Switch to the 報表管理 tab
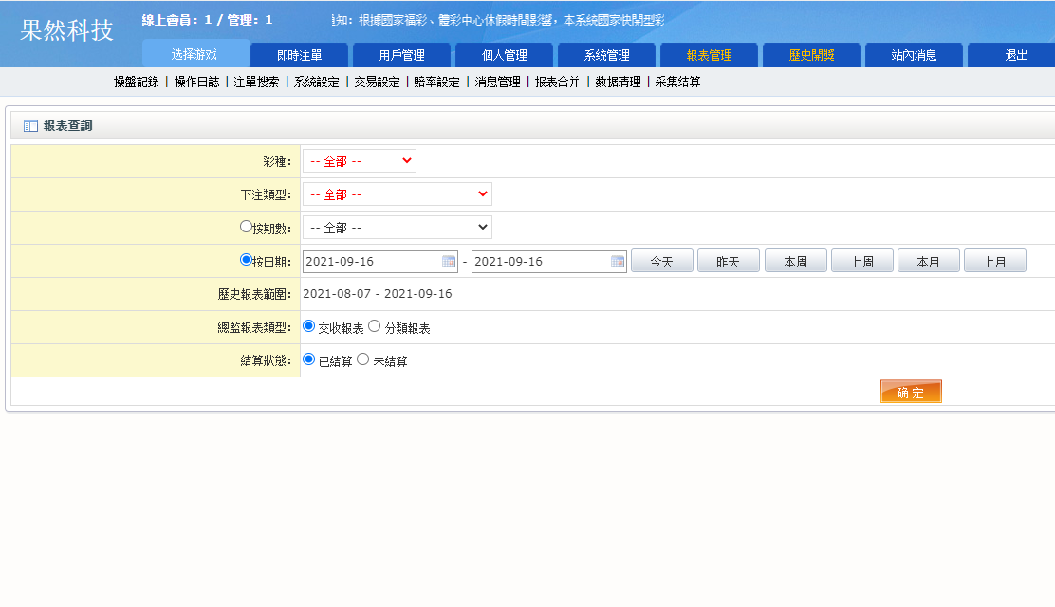The image size is (1055, 607). [709, 55]
